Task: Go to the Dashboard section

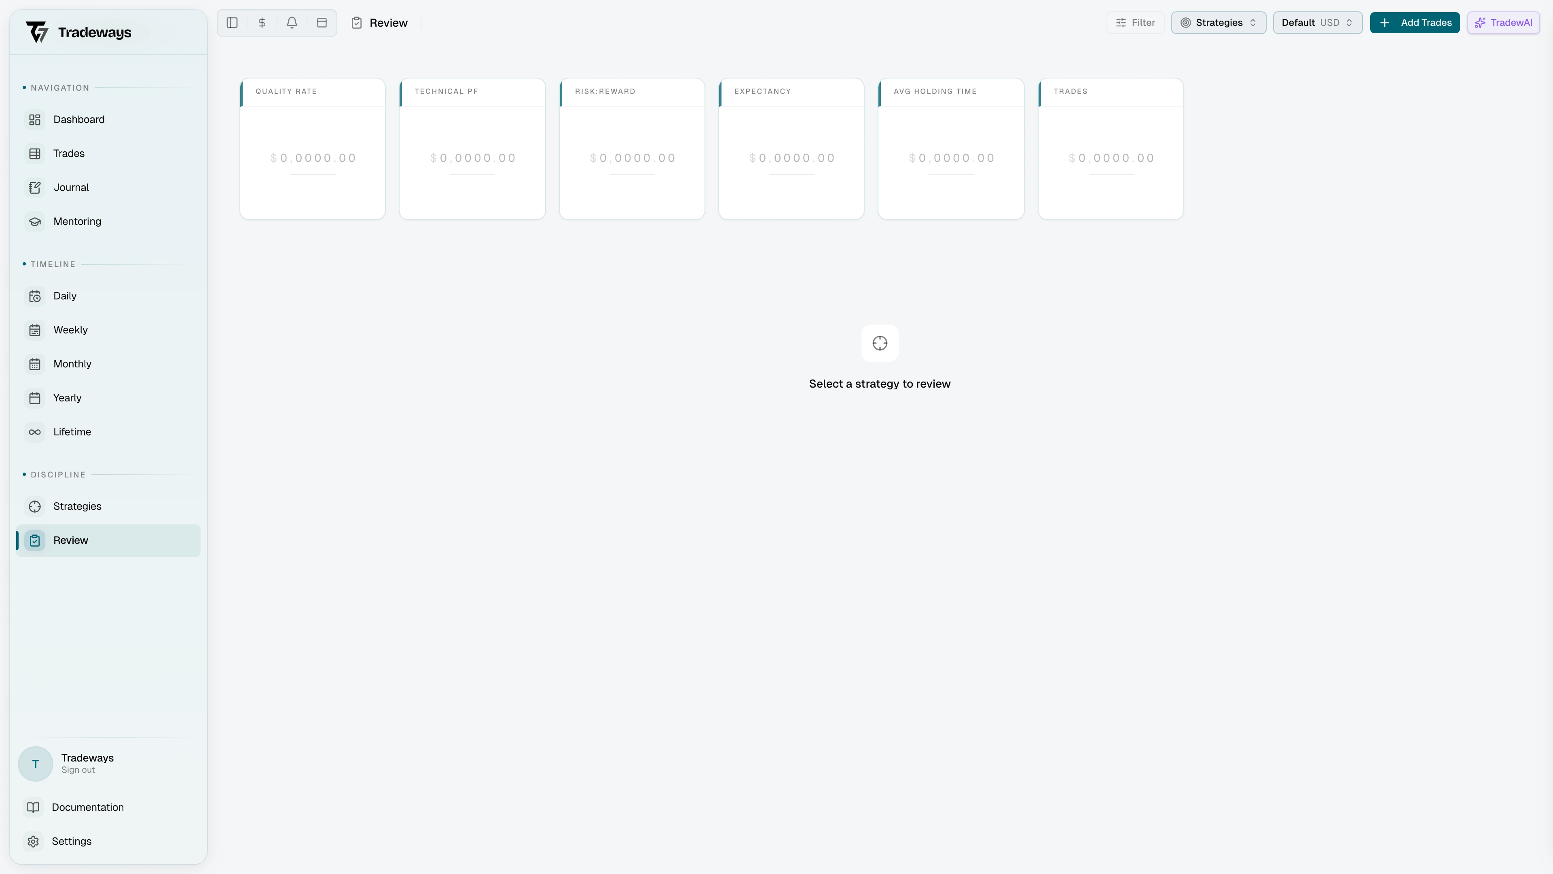Action: tap(79, 119)
